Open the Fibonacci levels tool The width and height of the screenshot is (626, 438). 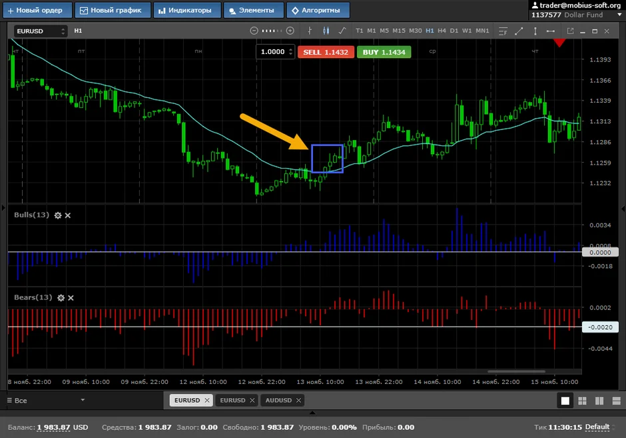[x=503, y=31]
